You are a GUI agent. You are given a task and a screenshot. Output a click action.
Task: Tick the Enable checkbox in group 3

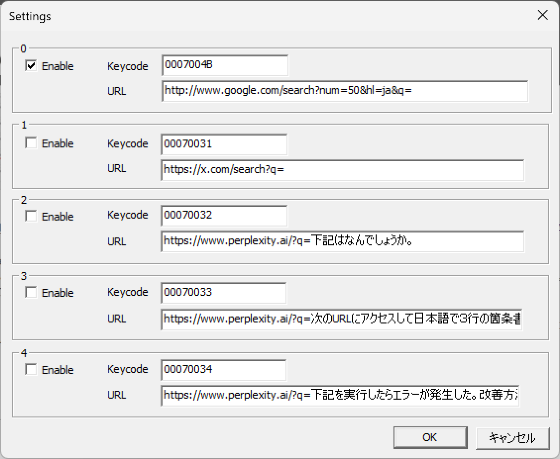click(31, 292)
